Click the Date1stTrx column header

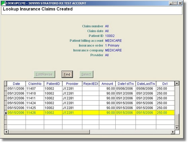126,84
